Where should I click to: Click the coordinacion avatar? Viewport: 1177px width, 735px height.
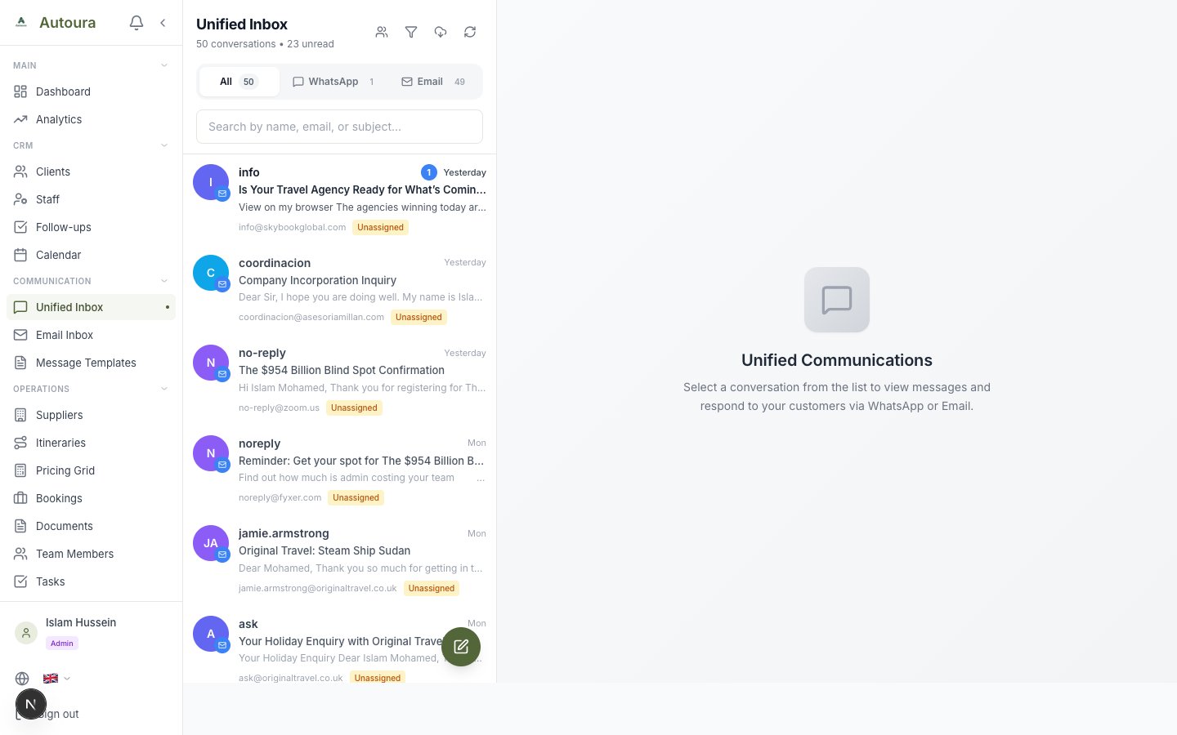tap(211, 273)
